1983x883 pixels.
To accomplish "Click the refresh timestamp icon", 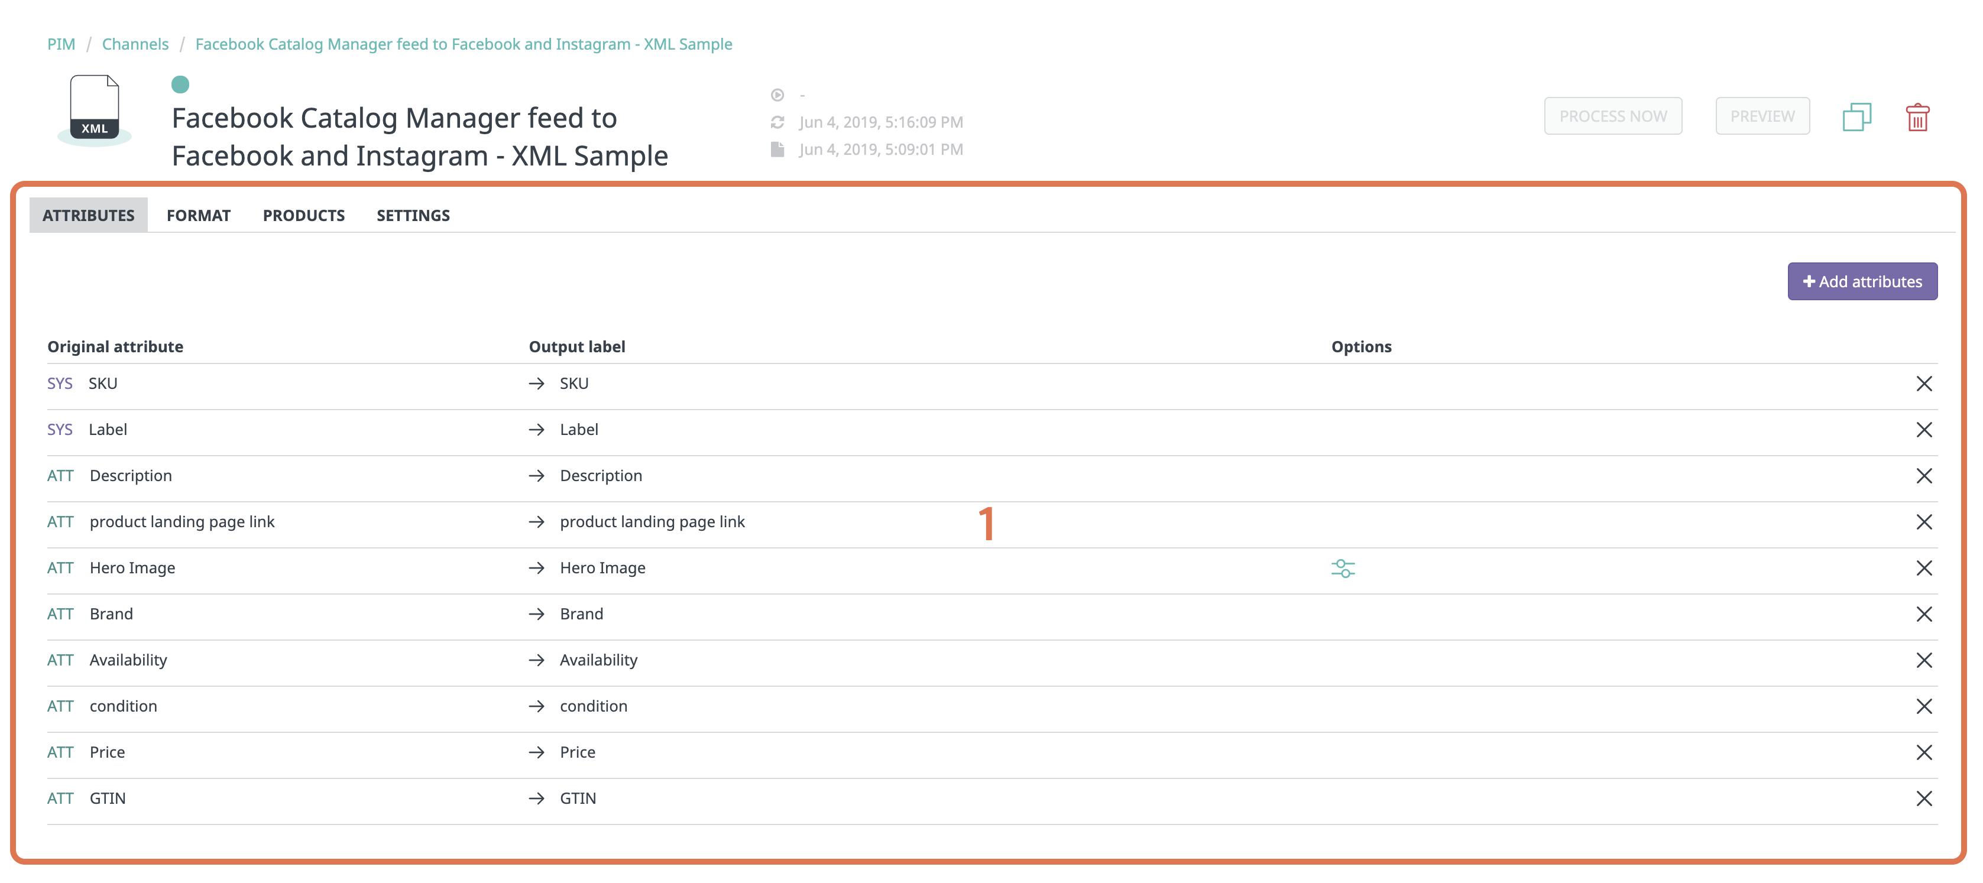I will tap(777, 122).
